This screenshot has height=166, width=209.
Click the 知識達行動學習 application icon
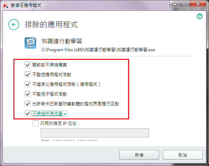tap(30, 43)
